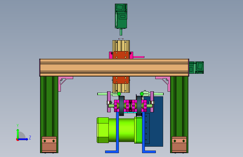Image resolution: width=243 pixels, height=157 pixels.
Task: Select the right dark gray wheel
Action: tap(139, 106)
